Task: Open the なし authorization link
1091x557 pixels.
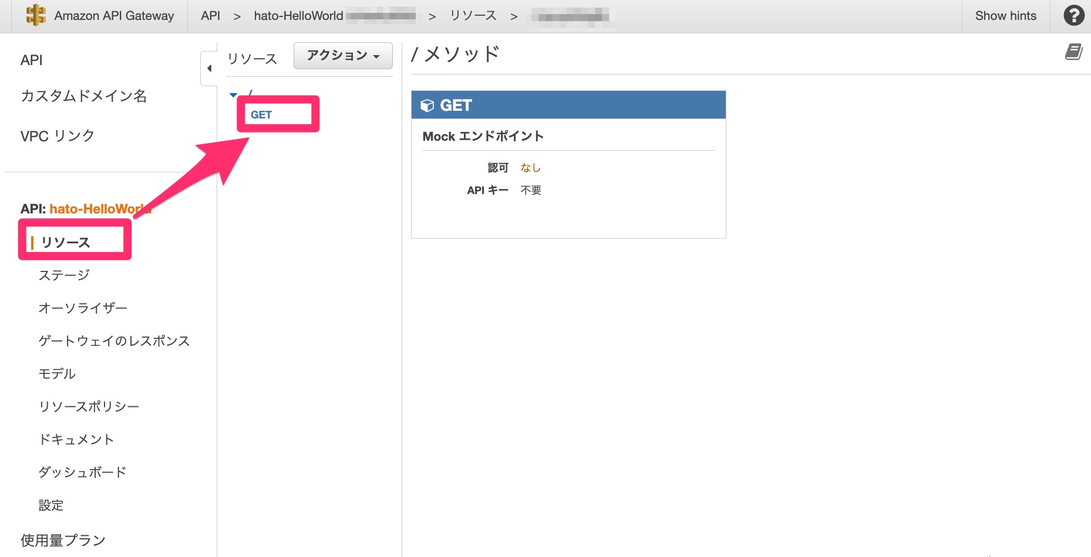Action: click(531, 167)
